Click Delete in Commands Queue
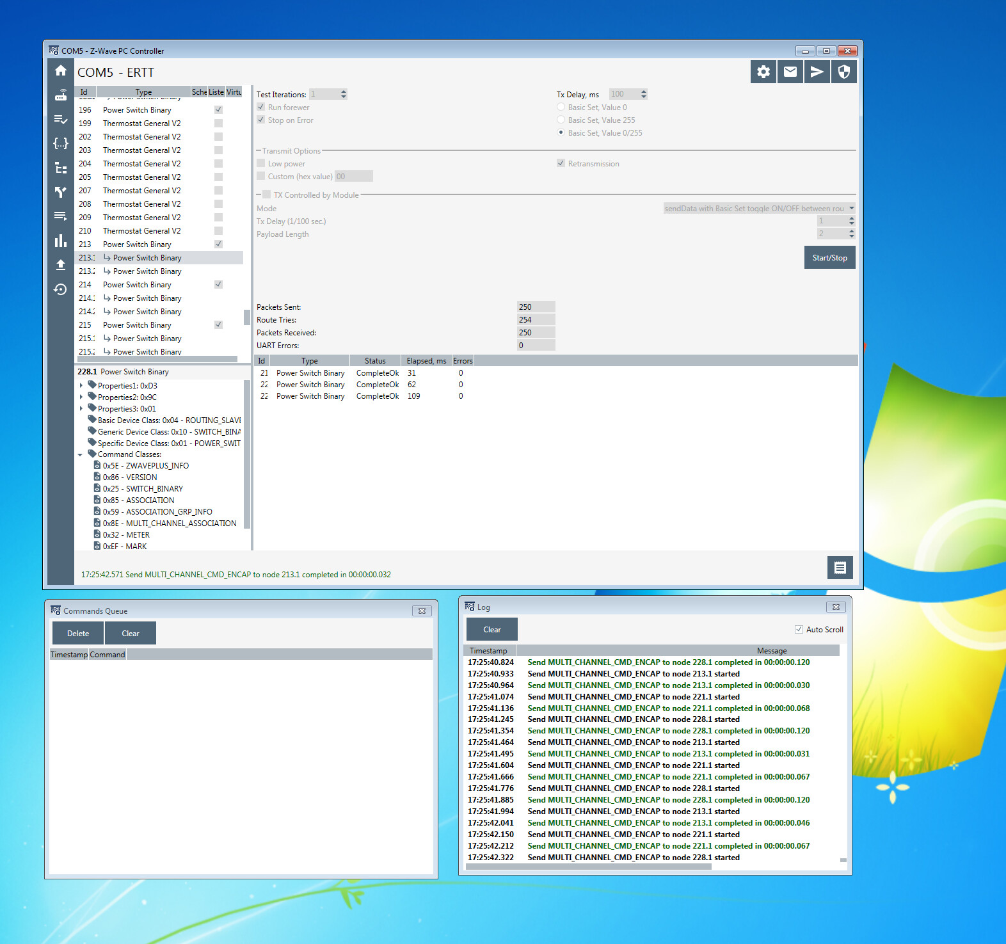1006x944 pixels. click(78, 634)
